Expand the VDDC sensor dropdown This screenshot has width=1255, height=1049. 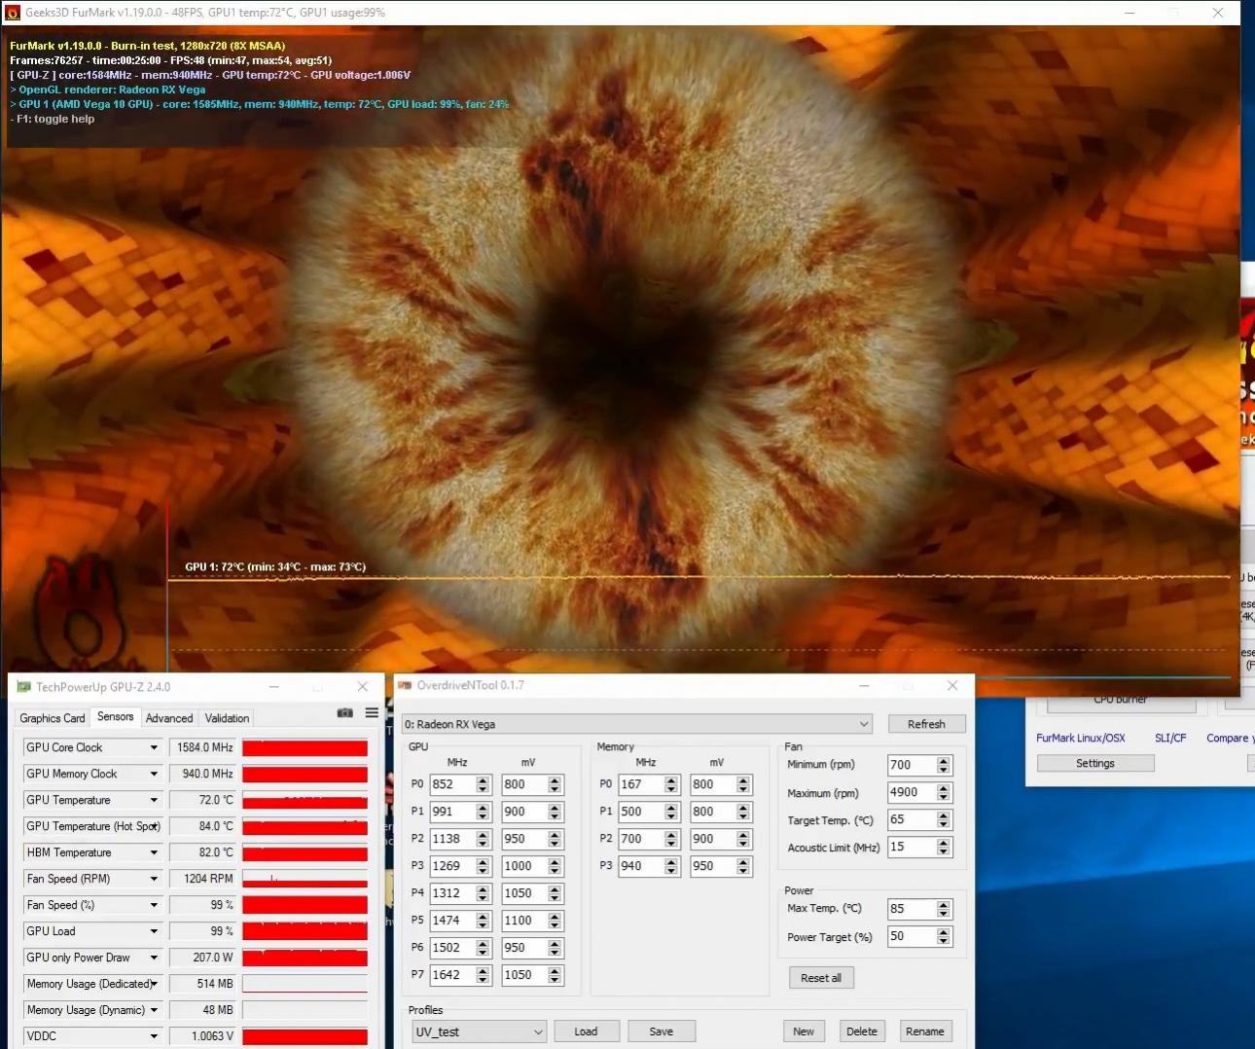click(154, 1036)
